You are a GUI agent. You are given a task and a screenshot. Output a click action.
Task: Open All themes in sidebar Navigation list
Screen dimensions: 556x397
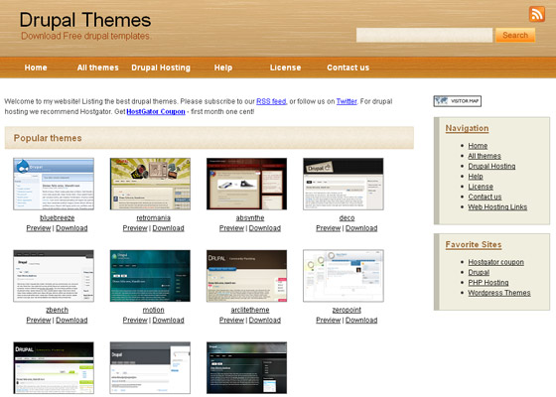485,156
